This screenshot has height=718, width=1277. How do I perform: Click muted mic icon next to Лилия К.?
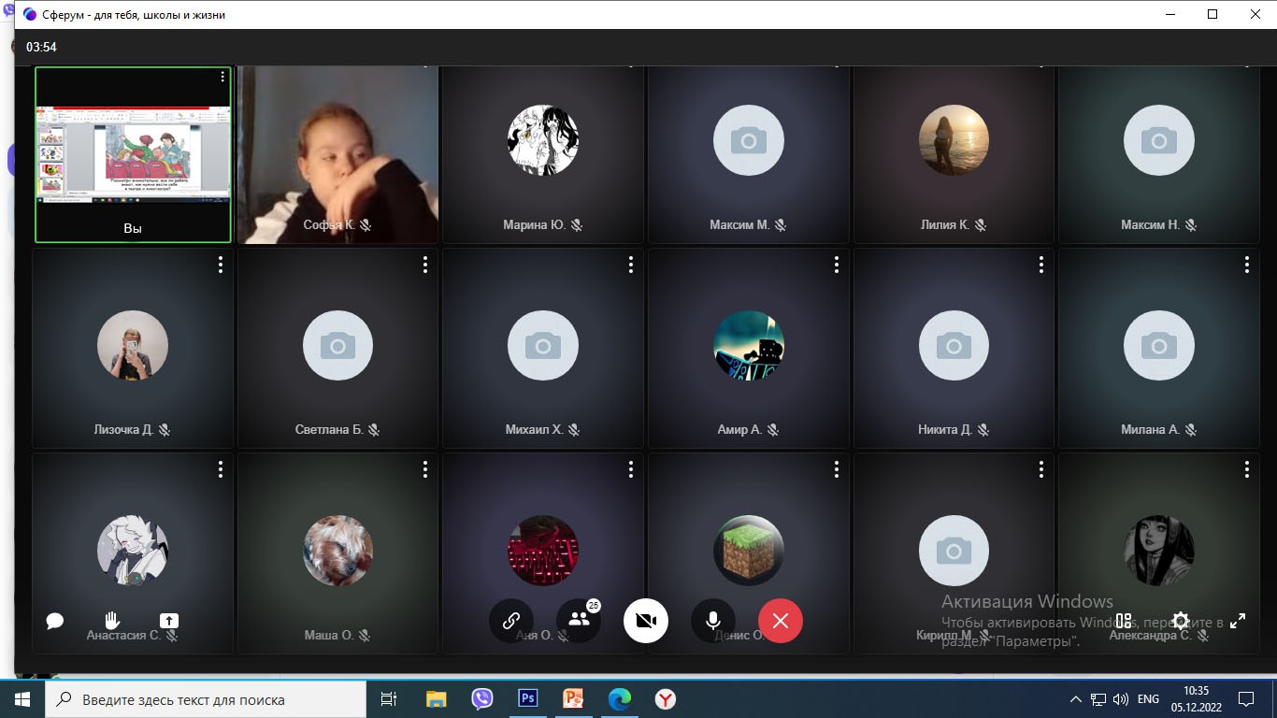pyautogui.click(x=981, y=225)
